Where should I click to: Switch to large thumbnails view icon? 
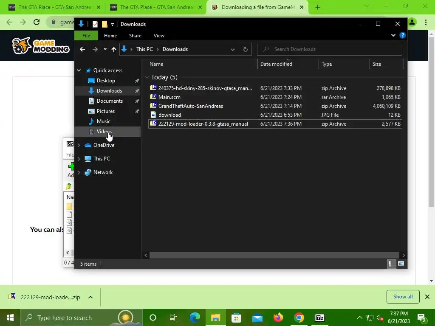point(401,264)
